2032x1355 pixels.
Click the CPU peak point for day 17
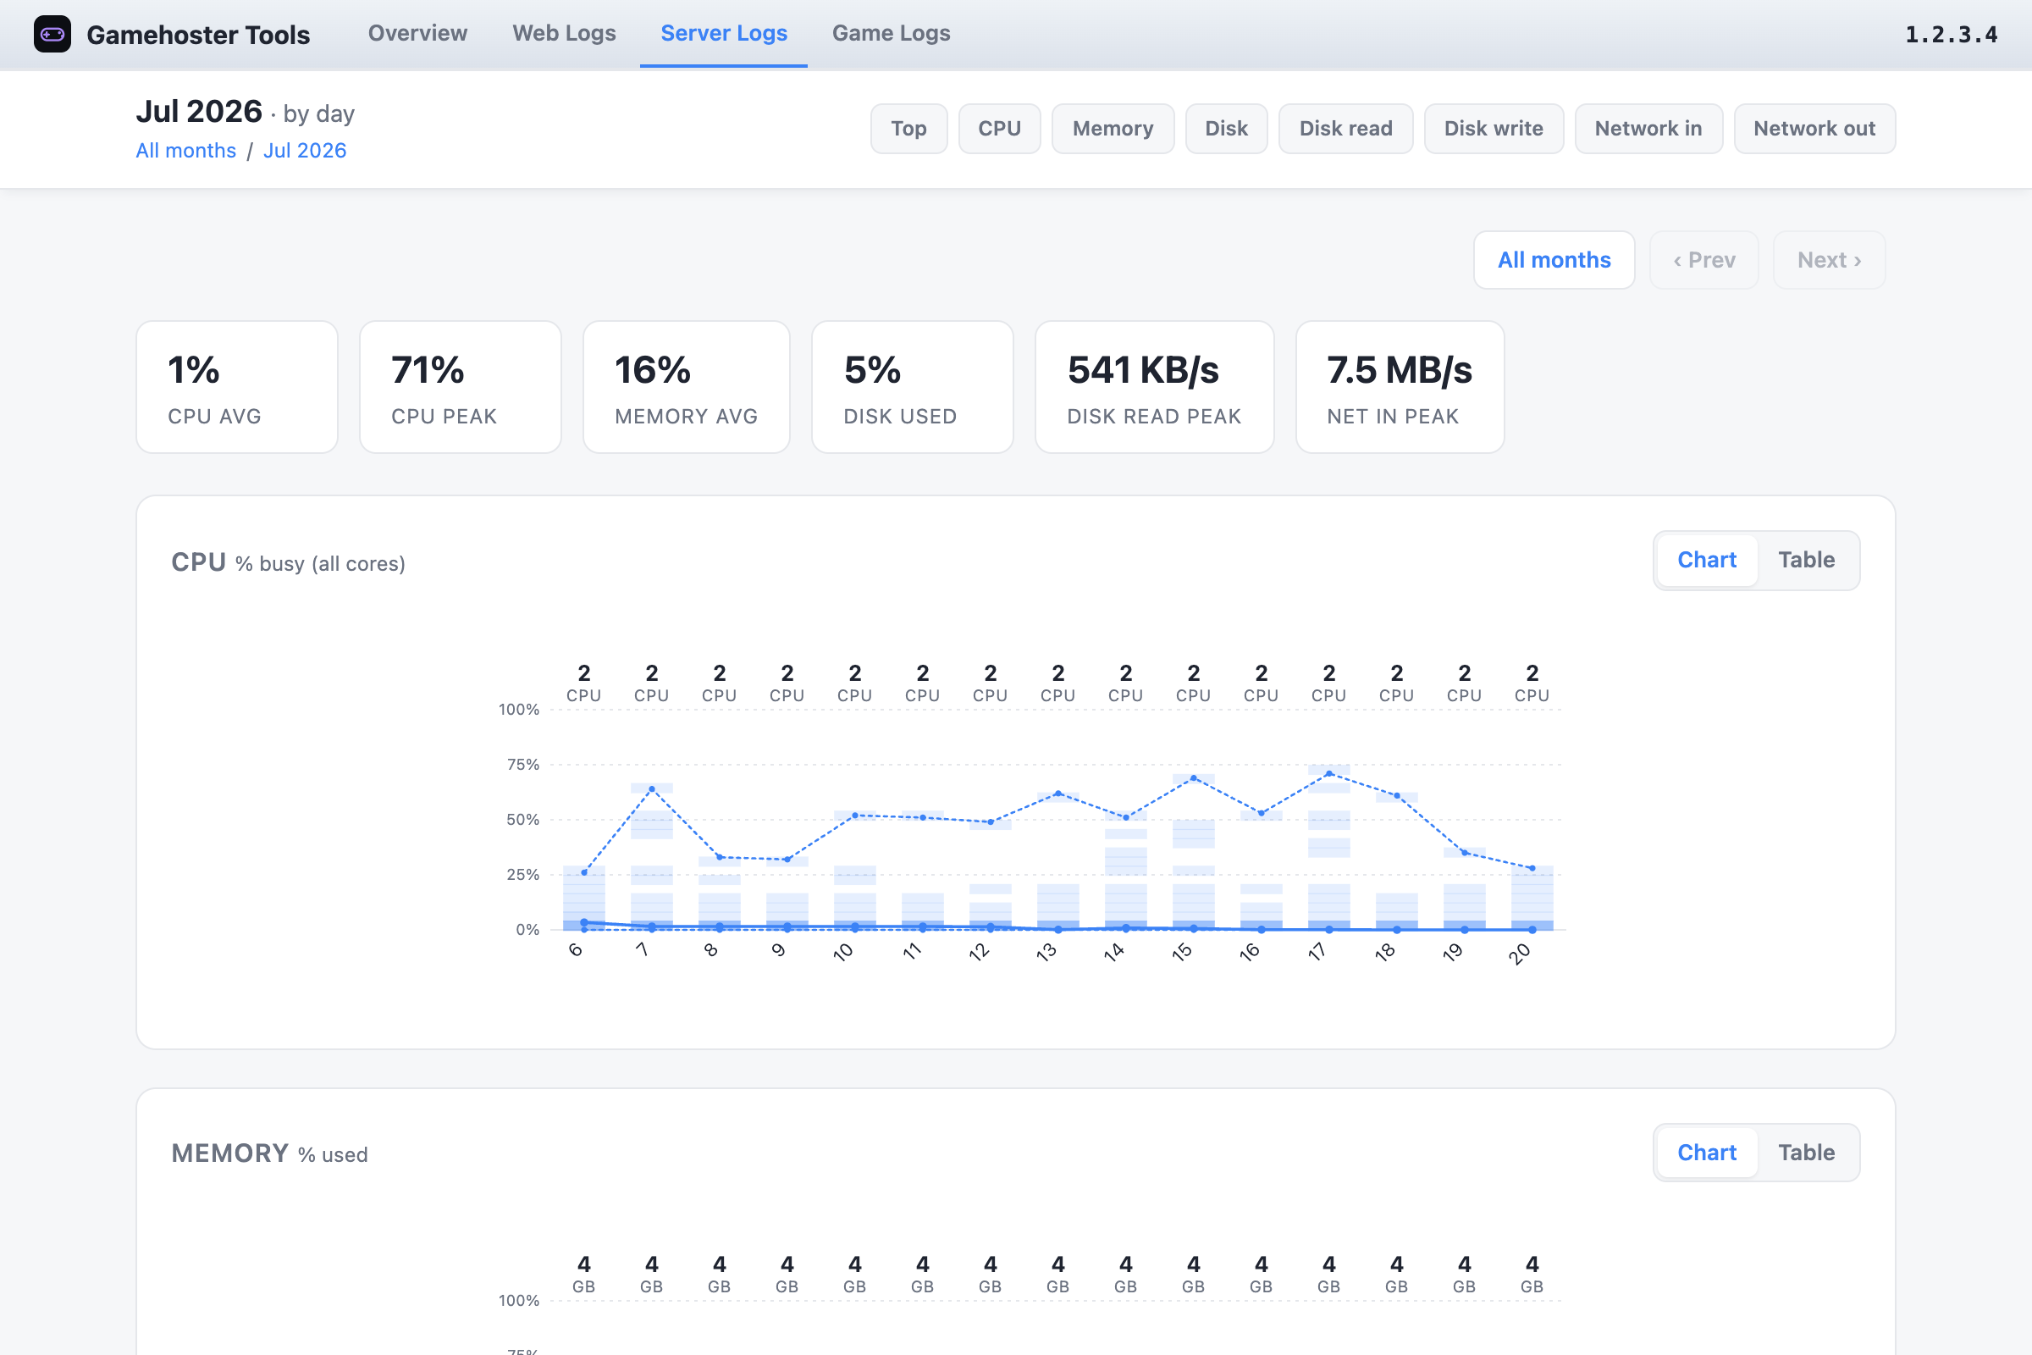click(1328, 773)
